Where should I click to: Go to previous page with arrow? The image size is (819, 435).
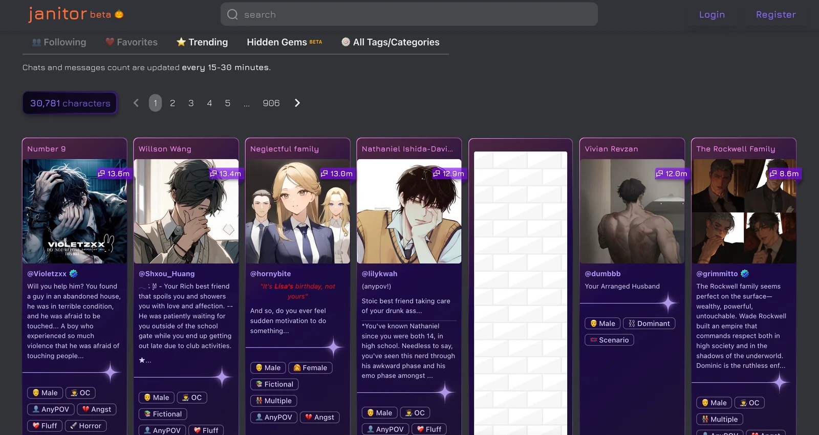[x=136, y=103]
